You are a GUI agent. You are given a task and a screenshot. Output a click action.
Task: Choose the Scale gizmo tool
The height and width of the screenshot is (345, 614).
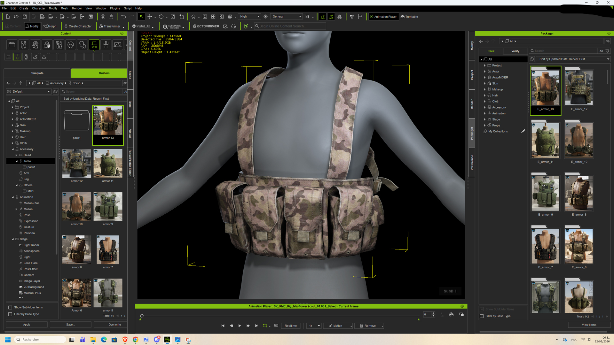click(173, 17)
